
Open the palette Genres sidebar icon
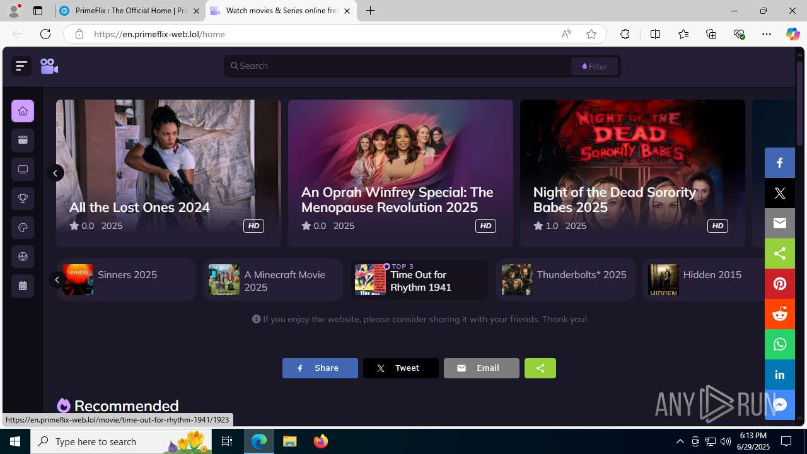(23, 228)
